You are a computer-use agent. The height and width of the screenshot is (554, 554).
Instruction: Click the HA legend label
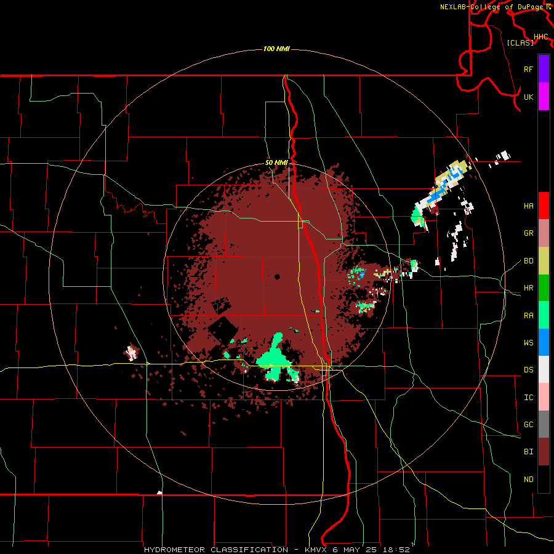pyautogui.click(x=528, y=206)
